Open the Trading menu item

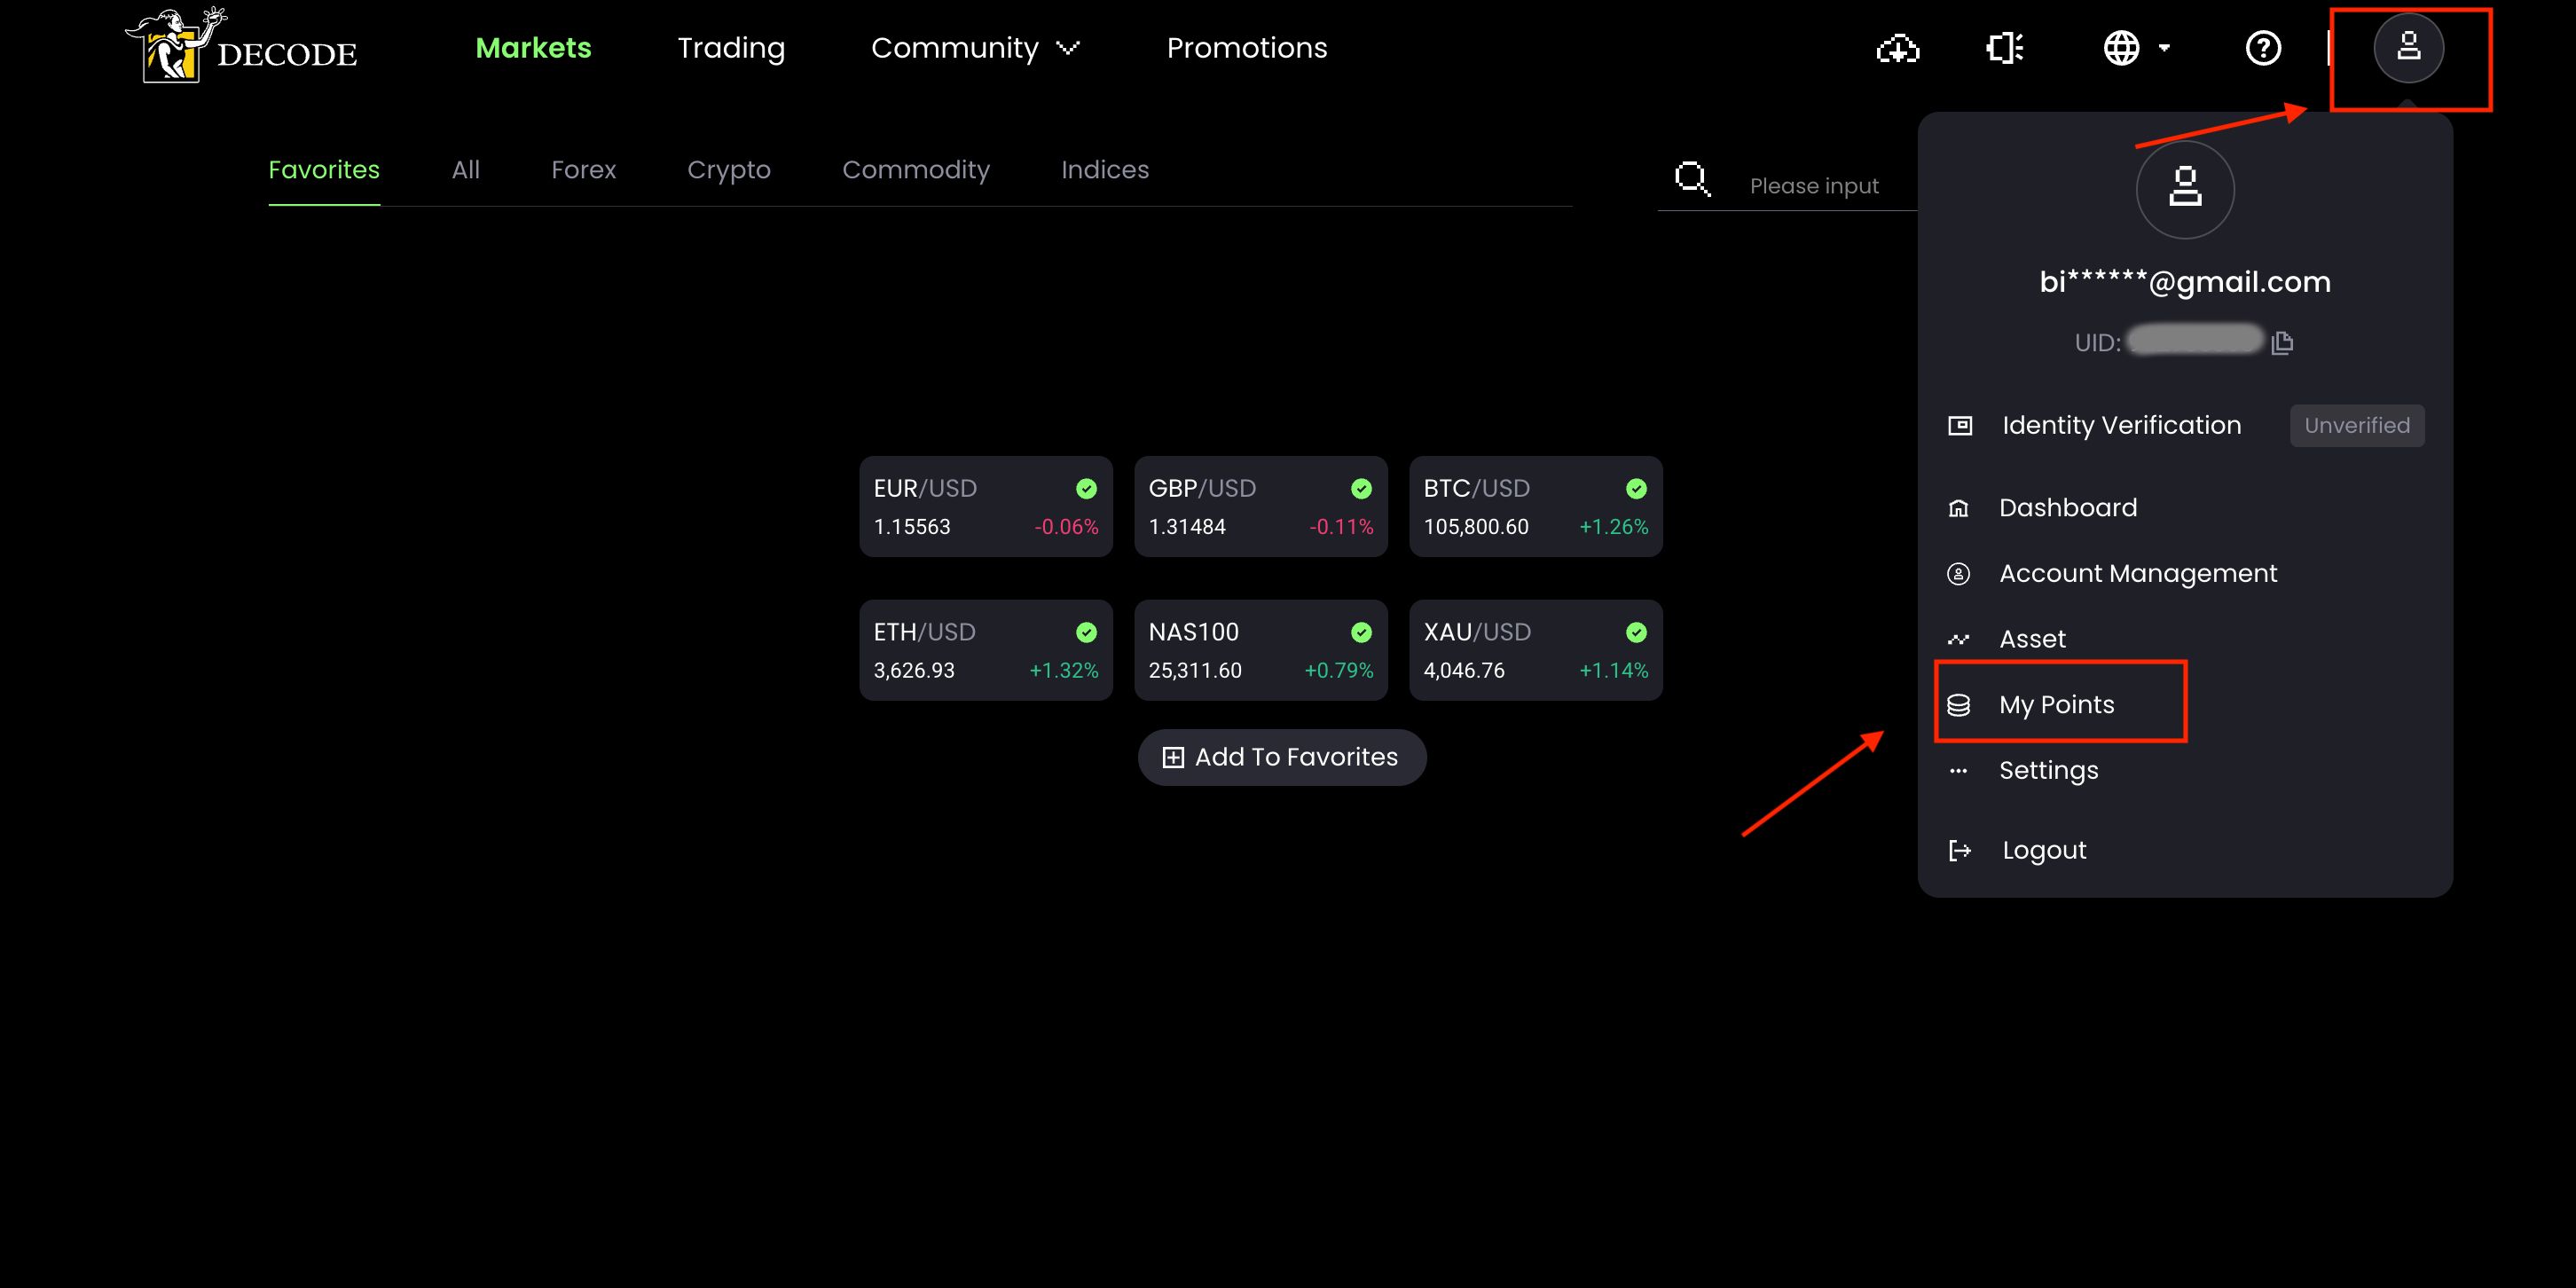[731, 48]
